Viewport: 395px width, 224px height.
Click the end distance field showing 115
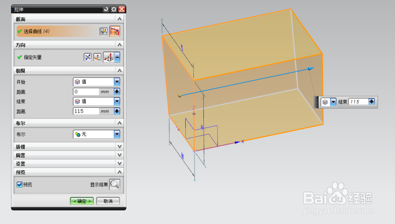click(86, 111)
